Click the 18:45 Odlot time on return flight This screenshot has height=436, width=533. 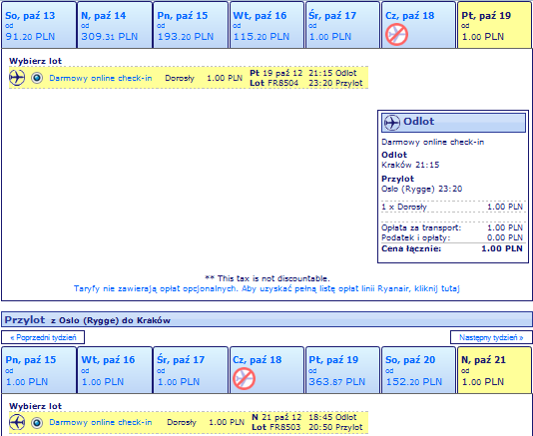tap(332, 417)
